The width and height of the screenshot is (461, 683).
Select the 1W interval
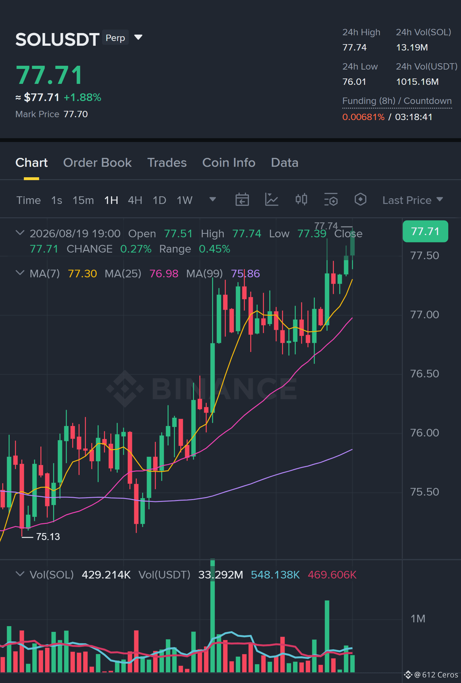(x=185, y=200)
